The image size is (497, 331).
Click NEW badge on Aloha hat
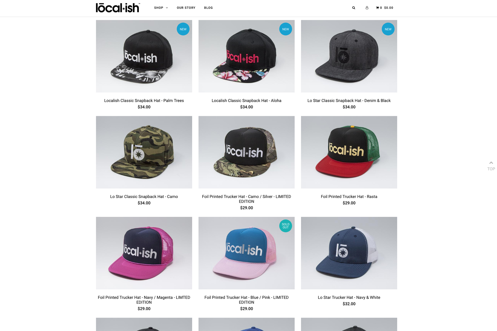[x=285, y=29]
